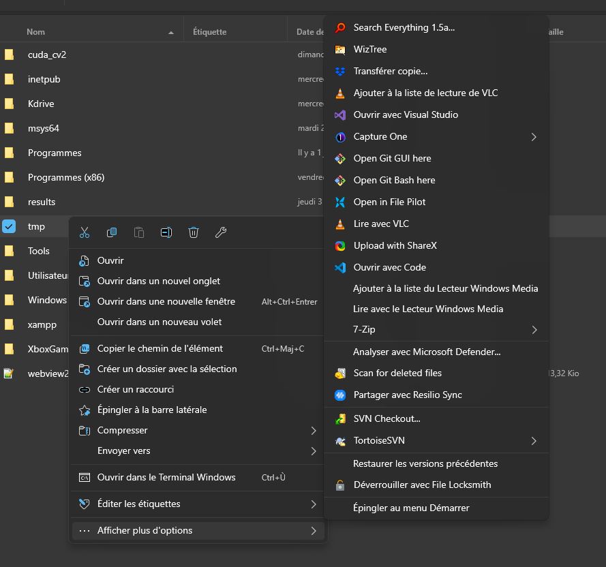Screen dimensions: 606x567
Task: Choose Épingler à la barre latérale
Action: 197,410
